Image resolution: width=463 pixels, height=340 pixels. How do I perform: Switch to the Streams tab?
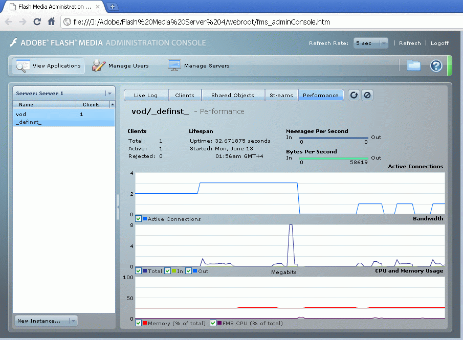[x=281, y=95]
